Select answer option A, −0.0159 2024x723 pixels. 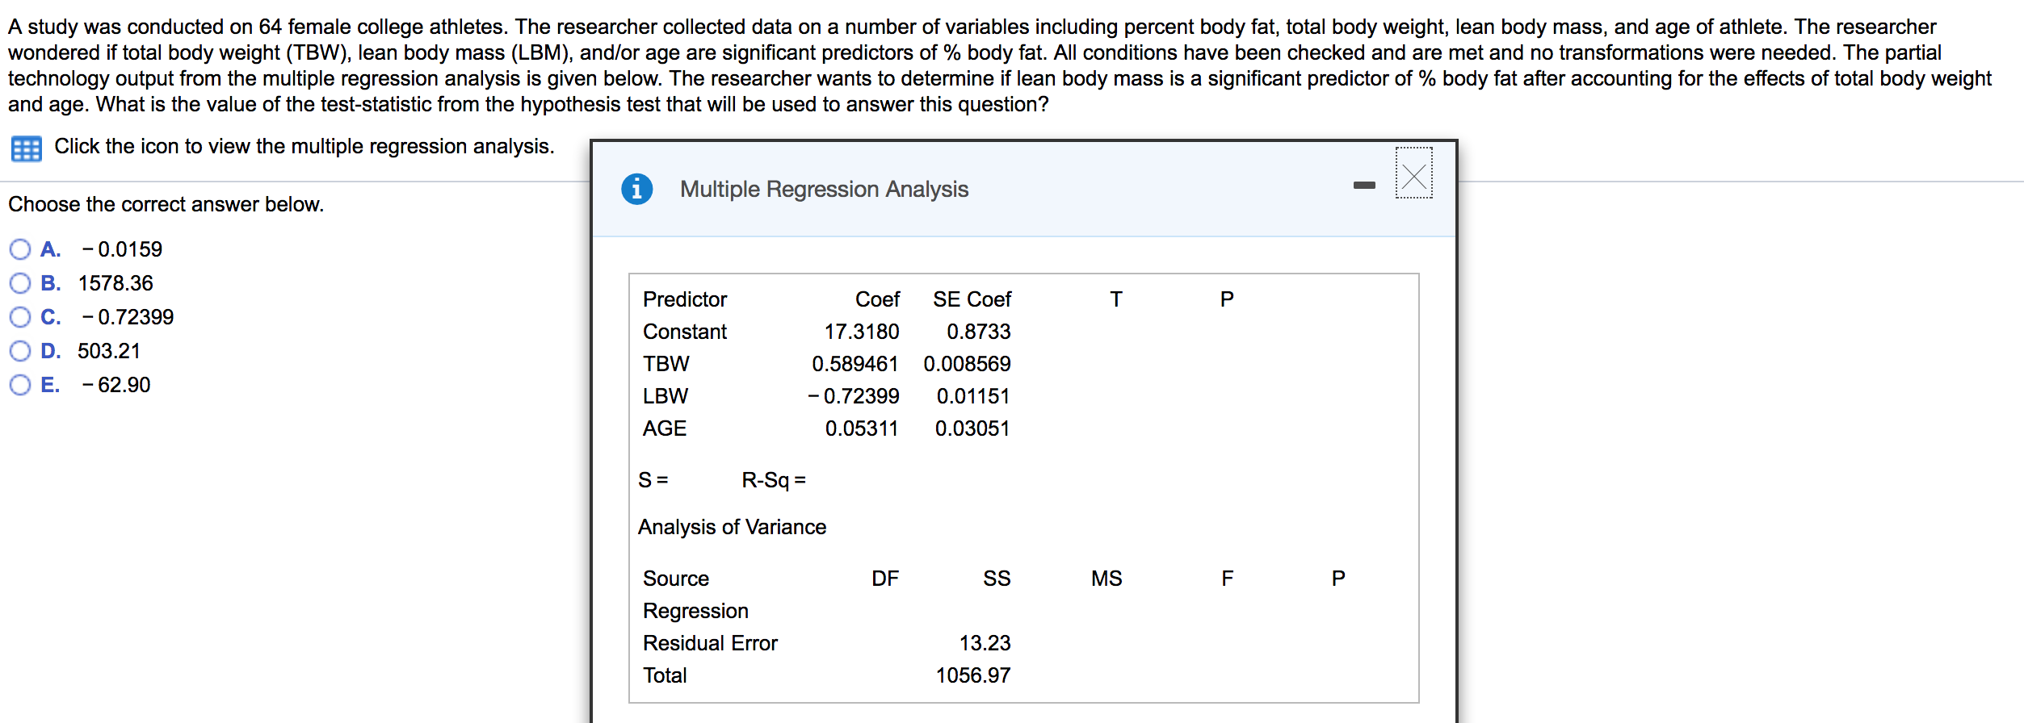pos(20,249)
